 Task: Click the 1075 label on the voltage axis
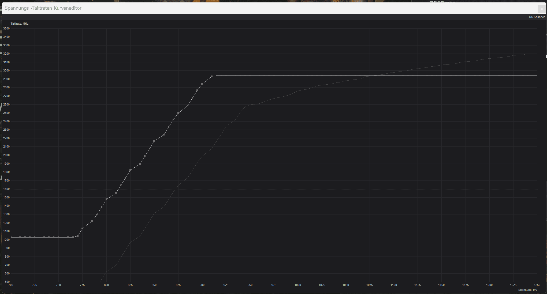point(370,285)
